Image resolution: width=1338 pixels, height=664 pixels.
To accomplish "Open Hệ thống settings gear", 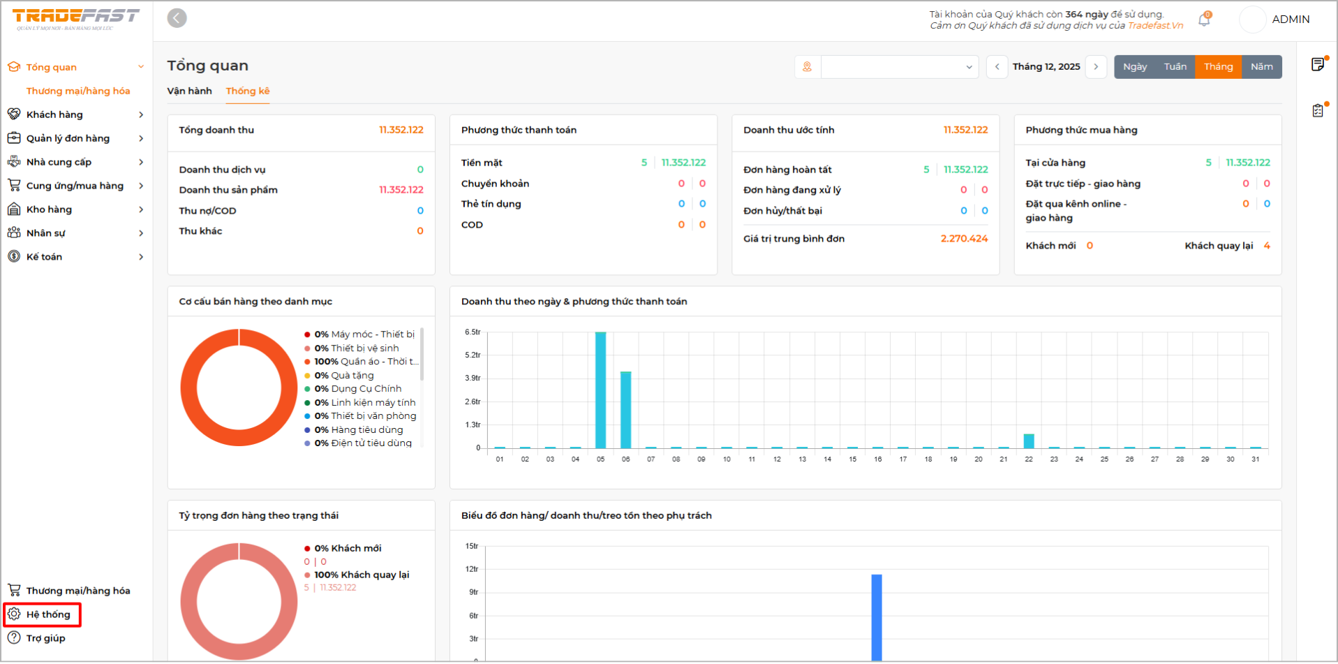I will (x=14, y=614).
